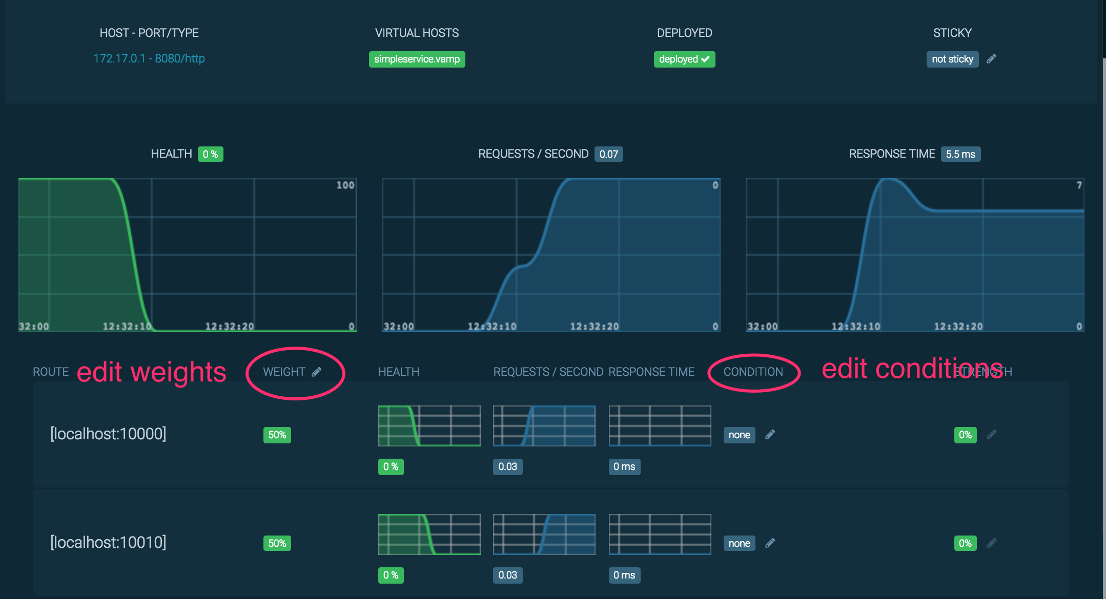This screenshot has width=1106, height=599.
Task: Open the 172.17.0.1 - 8080/http host link
Action: (149, 58)
